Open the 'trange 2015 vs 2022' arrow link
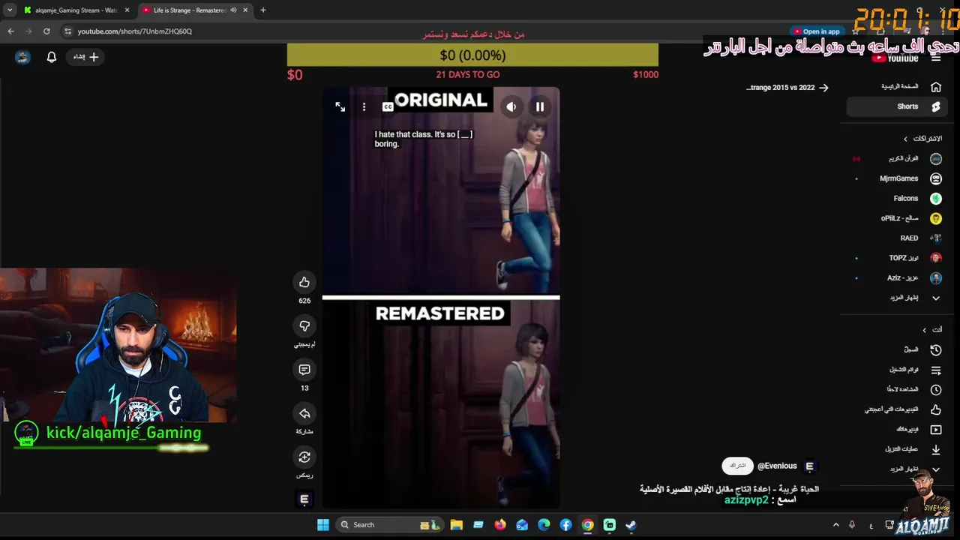 click(787, 88)
